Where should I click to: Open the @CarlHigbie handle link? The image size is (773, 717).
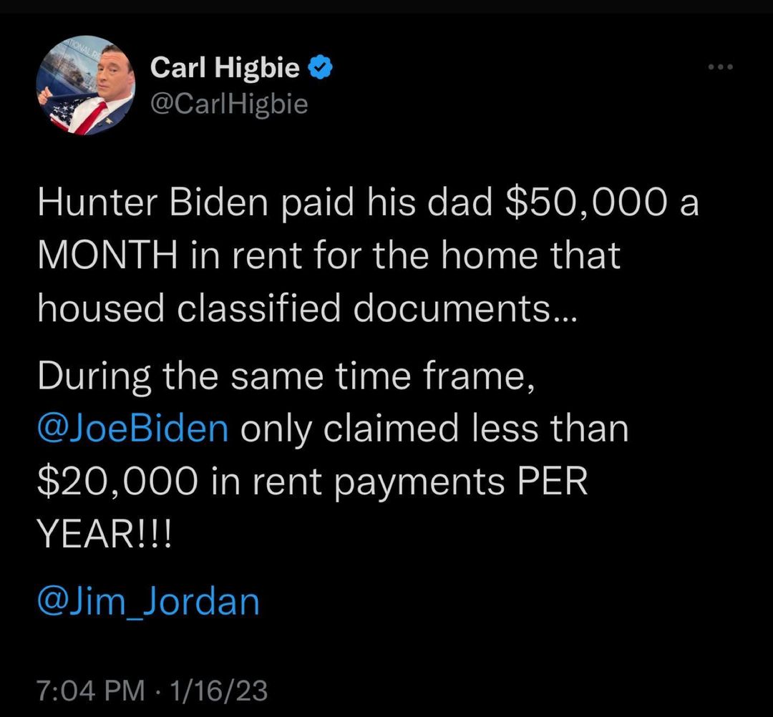coord(229,104)
